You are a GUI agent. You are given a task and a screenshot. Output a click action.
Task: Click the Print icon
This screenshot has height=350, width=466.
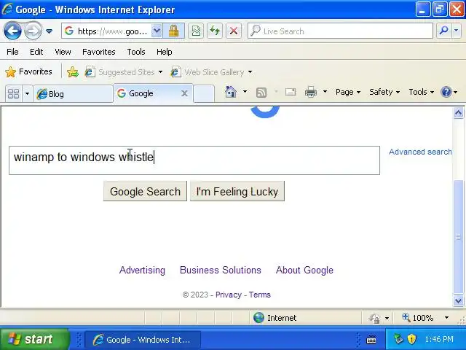tap(311, 92)
